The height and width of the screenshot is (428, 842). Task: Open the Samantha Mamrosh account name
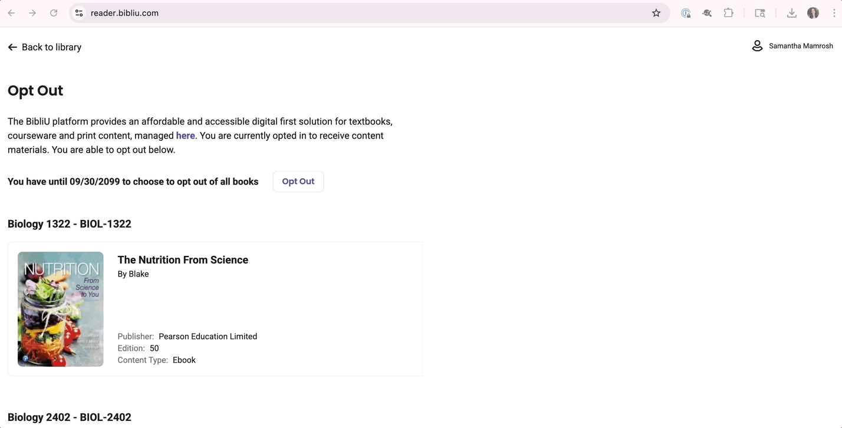(x=801, y=46)
